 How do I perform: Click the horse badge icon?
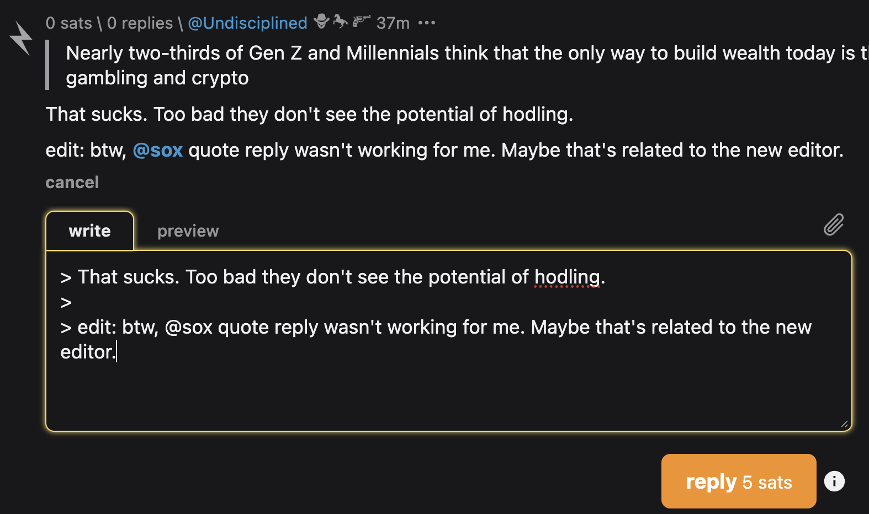click(x=340, y=22)
